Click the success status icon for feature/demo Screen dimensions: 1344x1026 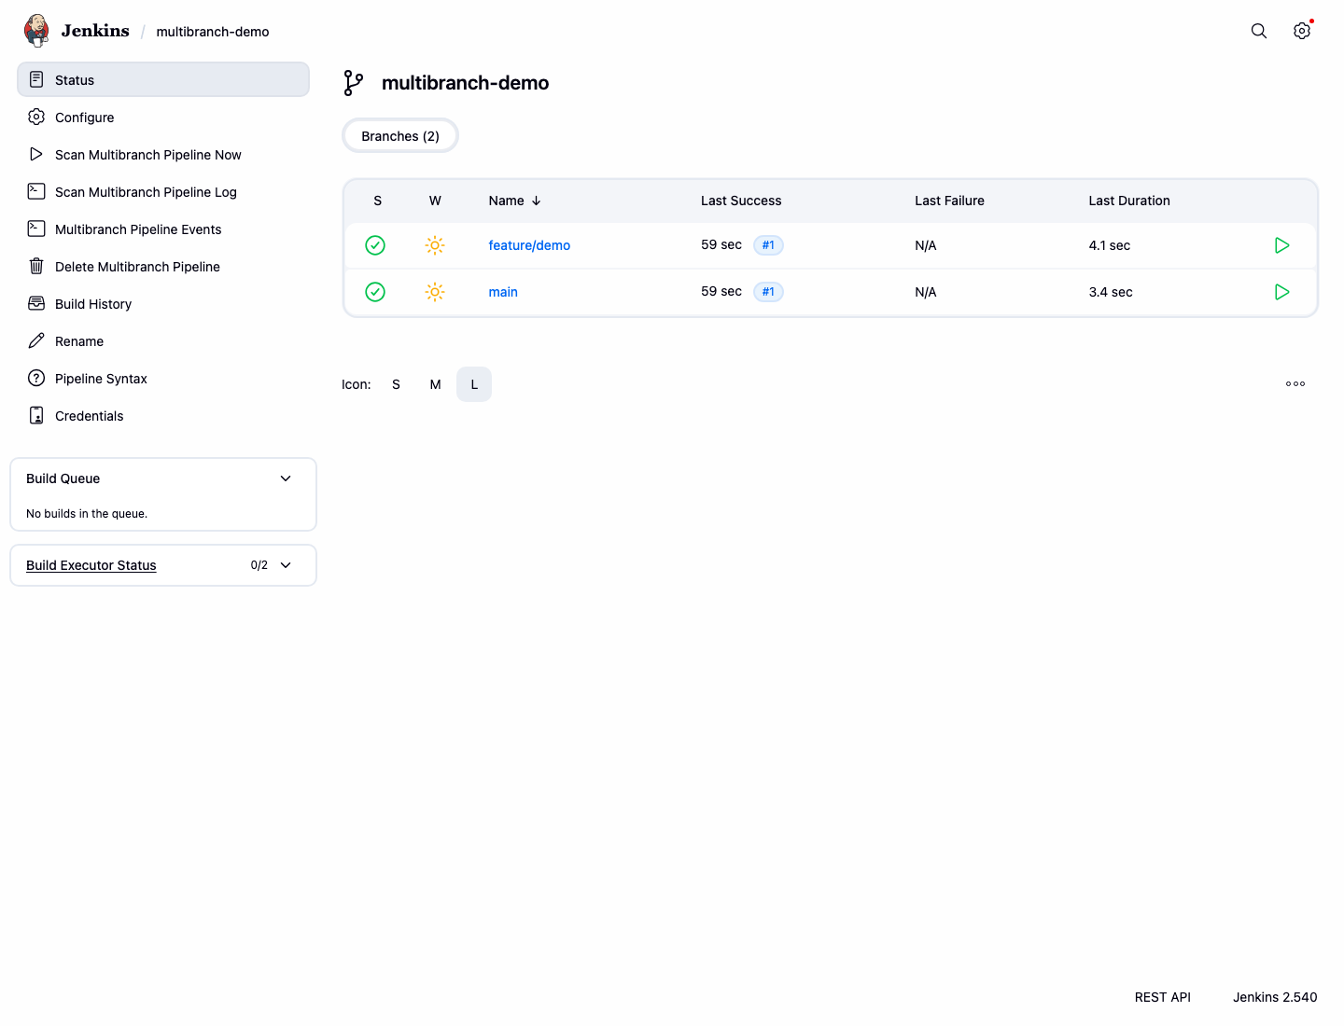click(375, 245)
